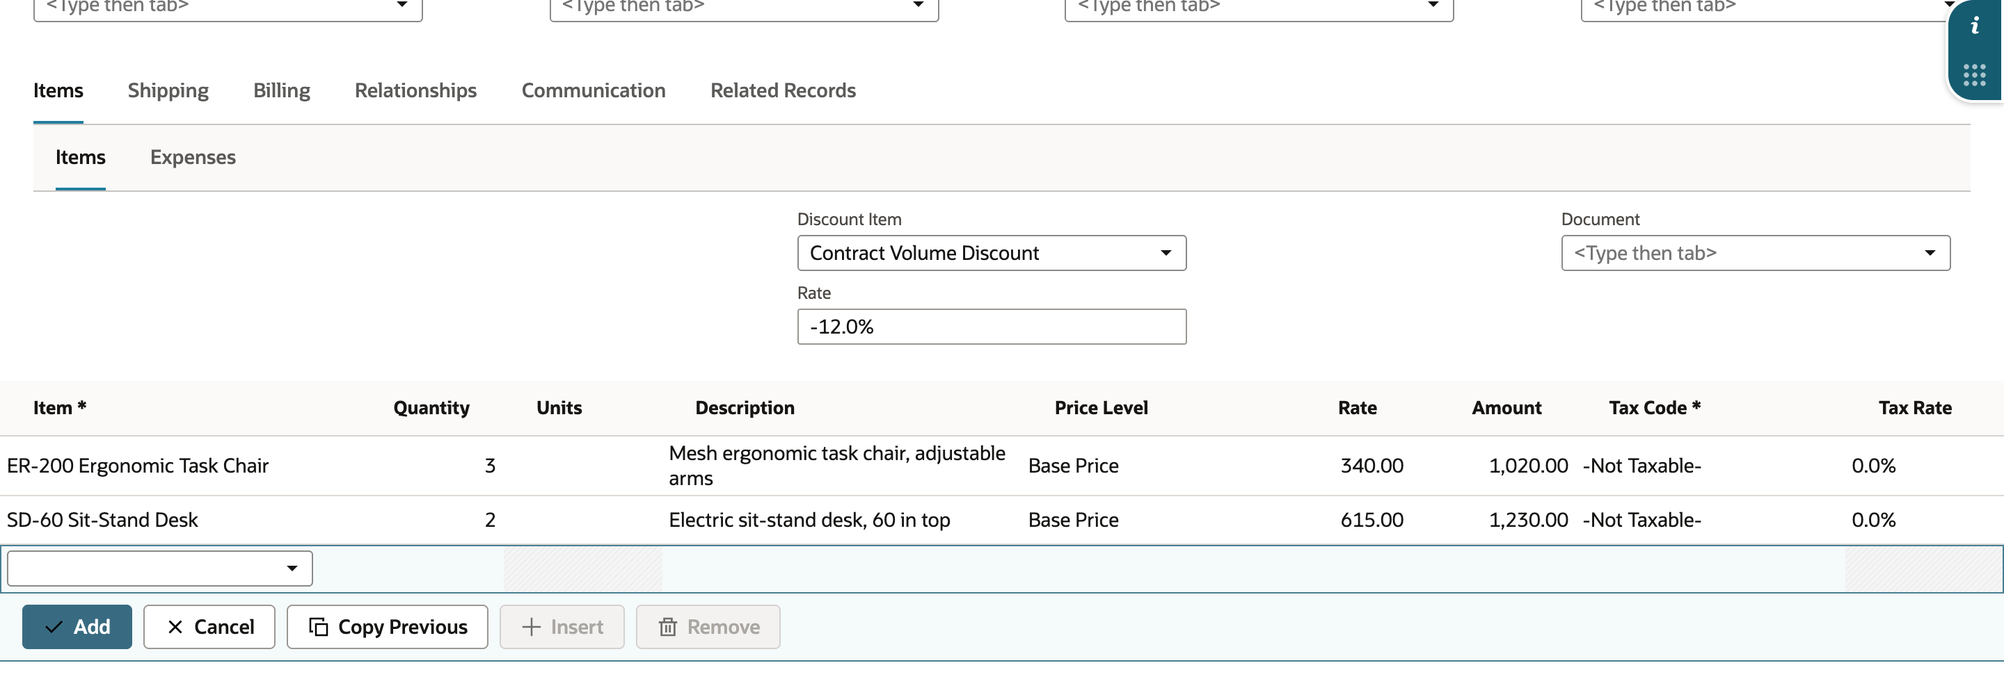Click the 1,020.00 amount cell
This screenshot has width=2004, height=695.
pos(1528,466)
